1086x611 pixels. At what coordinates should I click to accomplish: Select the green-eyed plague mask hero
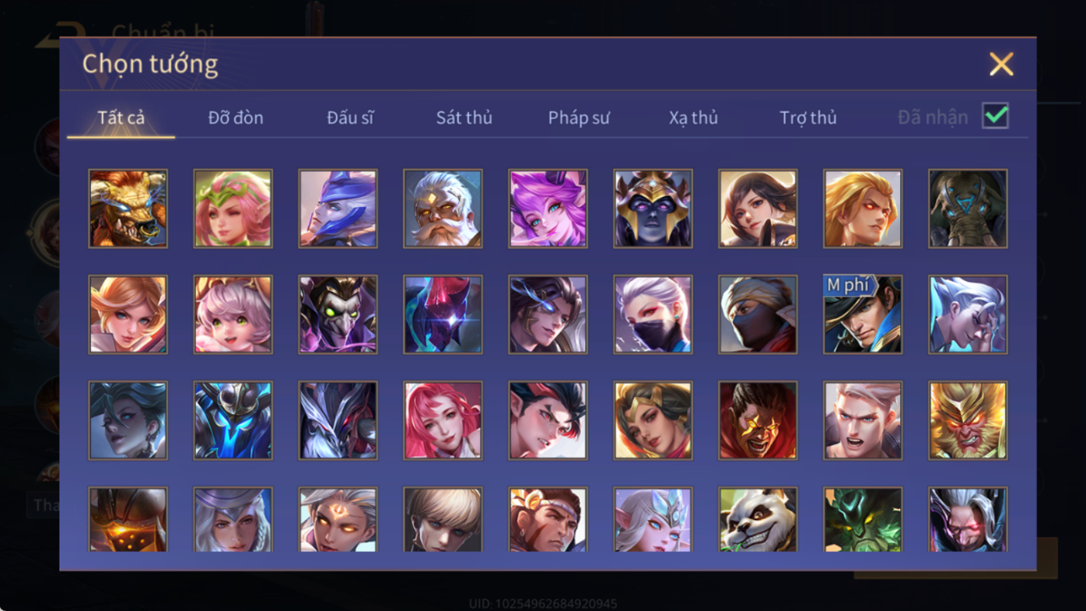(338, 314)
